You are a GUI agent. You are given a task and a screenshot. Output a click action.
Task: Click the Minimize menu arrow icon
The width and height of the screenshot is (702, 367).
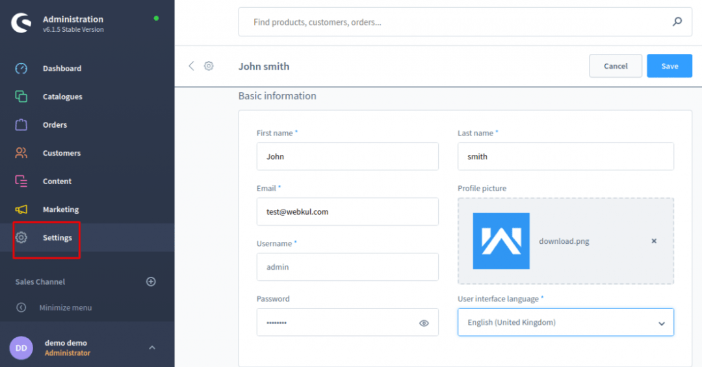coord(21,307)
